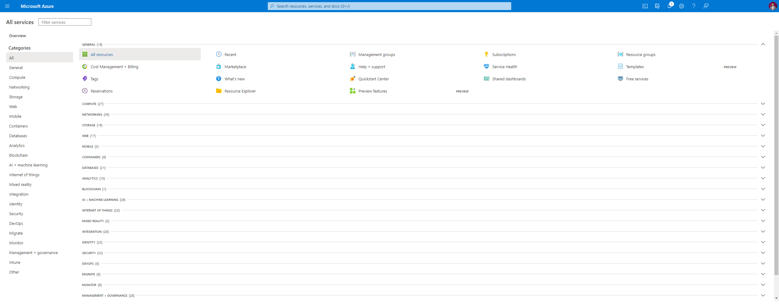
Task: Select the Tags service
Action: click(94, 78)
